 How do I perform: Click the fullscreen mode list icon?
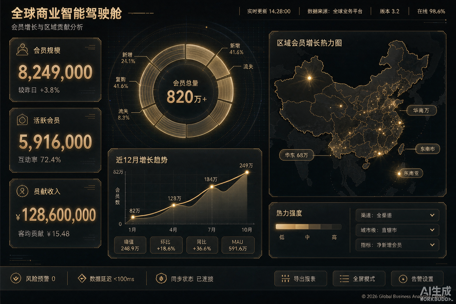pos(344,279)
